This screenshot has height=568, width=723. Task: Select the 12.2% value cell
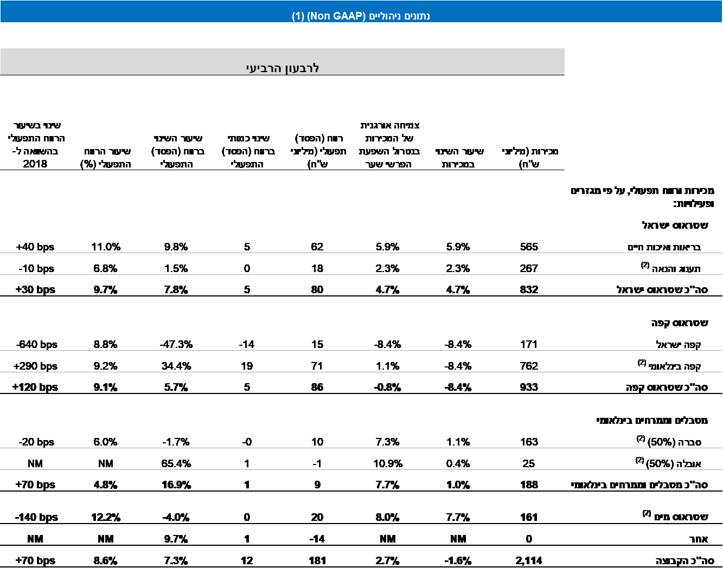click(x=105, y=518)
